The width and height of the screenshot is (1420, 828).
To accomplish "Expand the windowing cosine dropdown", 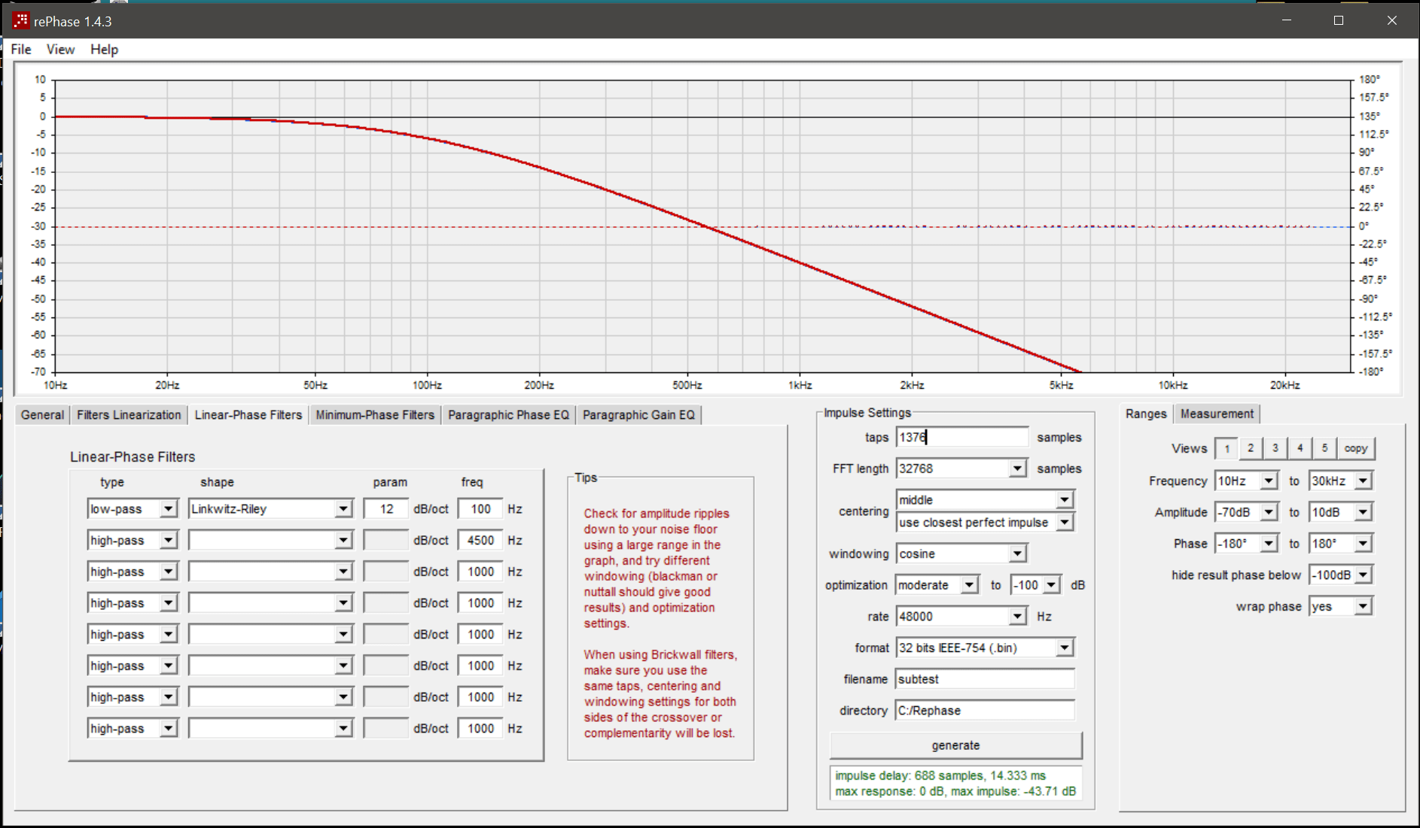I will click(x=1017, y=554).
